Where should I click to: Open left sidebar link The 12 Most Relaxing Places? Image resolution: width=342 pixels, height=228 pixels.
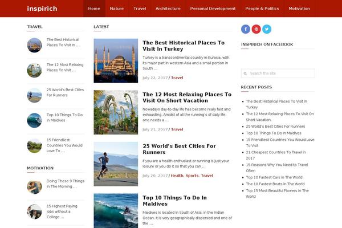click(65, 67)
